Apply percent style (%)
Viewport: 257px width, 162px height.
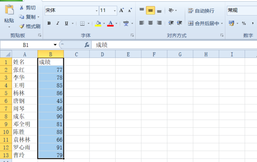(244, 24)
